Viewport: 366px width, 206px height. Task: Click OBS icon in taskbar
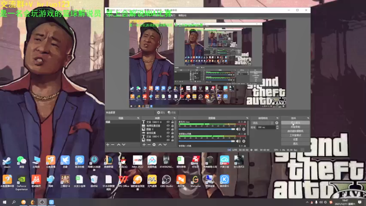point(42,202)
